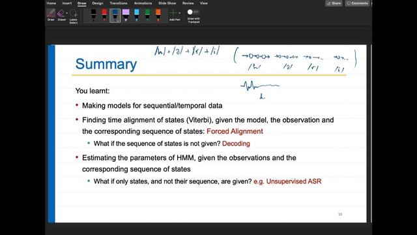The width and height of the screenshot is (417, 235).
Task: Choose the black pen
Action: pos(93,15)
